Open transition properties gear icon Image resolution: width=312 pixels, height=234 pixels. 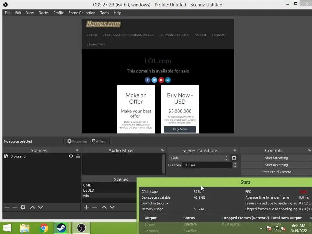[234, 158]
